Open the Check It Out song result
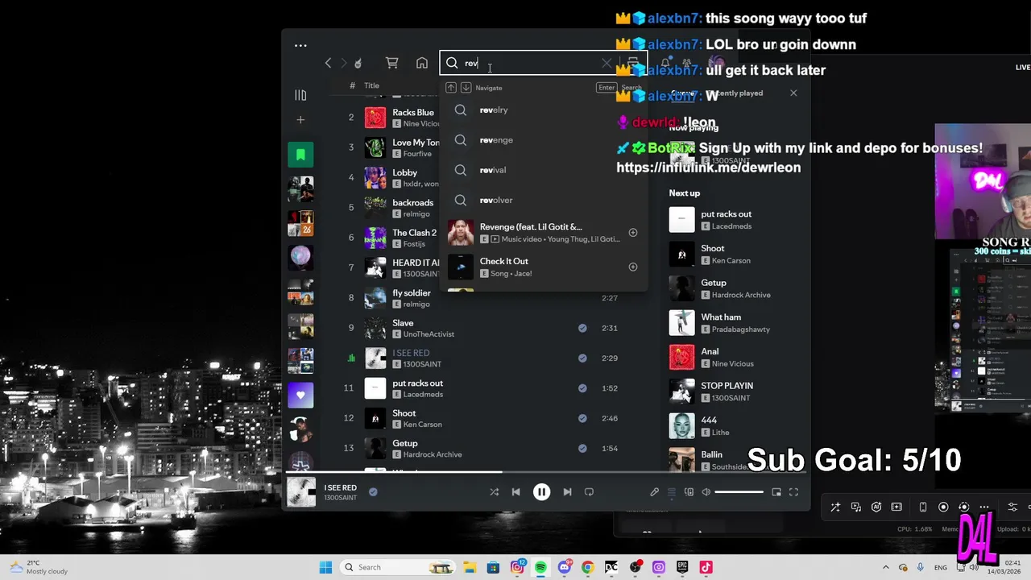The height and width of the screenshot is (580, 1031). tap(544, 267)
